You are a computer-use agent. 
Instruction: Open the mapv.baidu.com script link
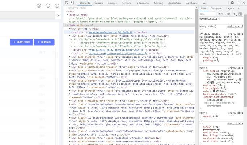[116, 50]
